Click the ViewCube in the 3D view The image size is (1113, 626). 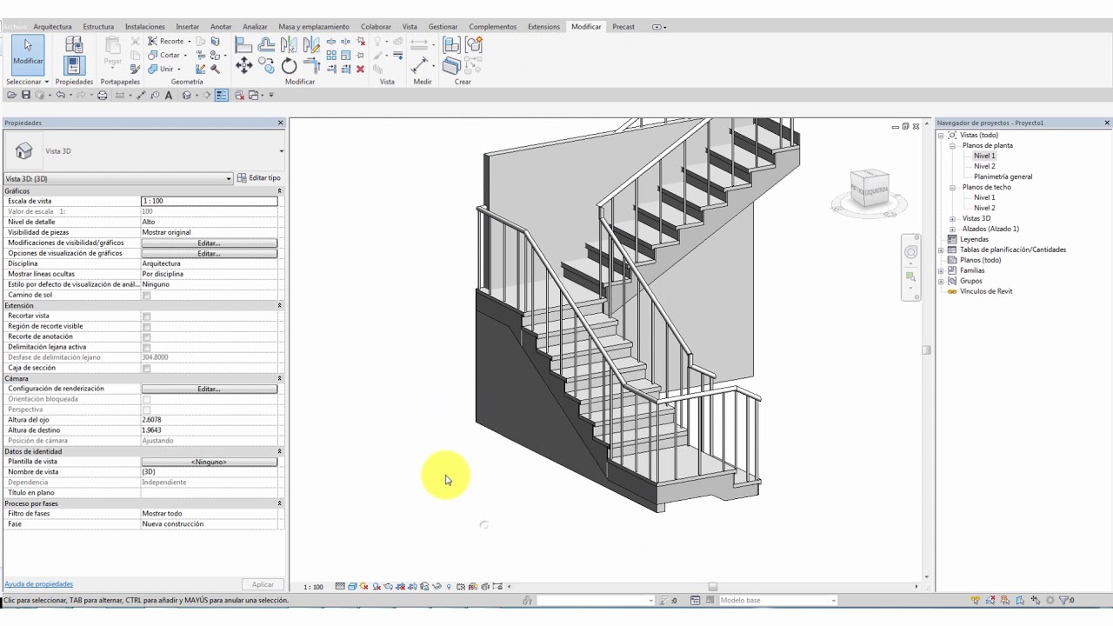869,189
